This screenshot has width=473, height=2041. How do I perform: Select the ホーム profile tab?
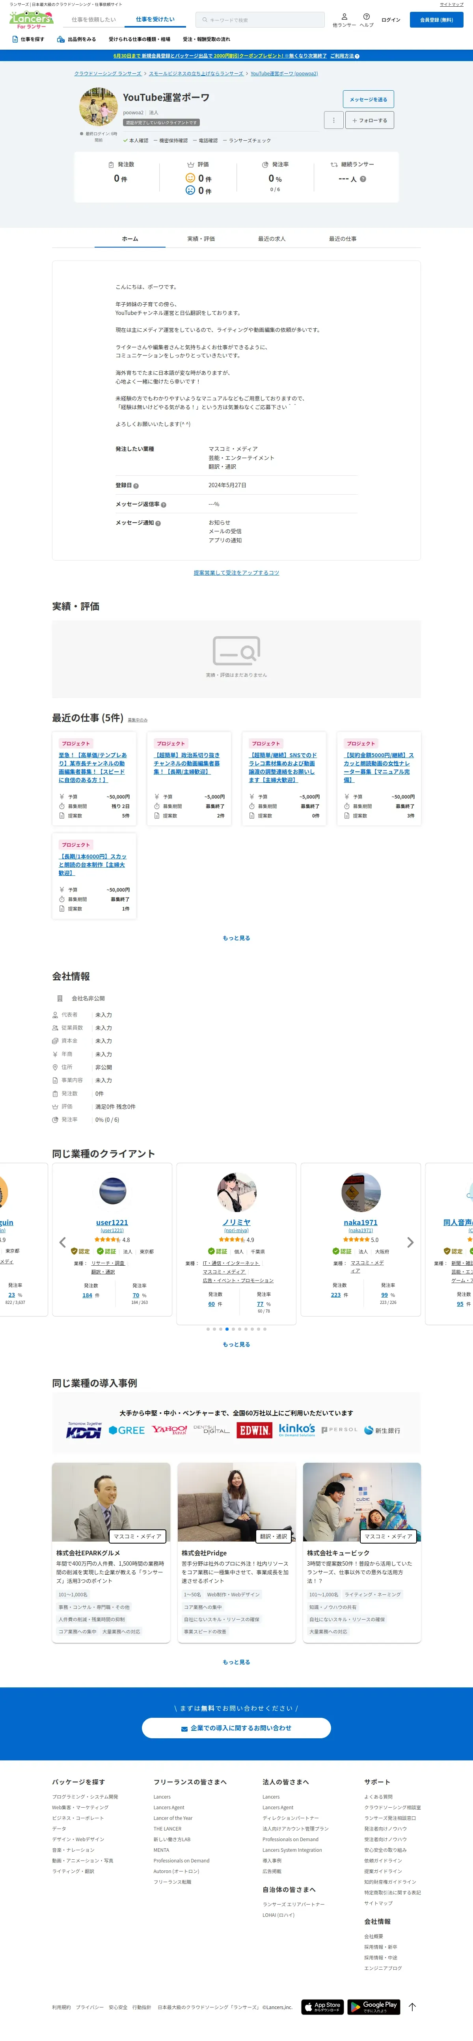point(130,238)
